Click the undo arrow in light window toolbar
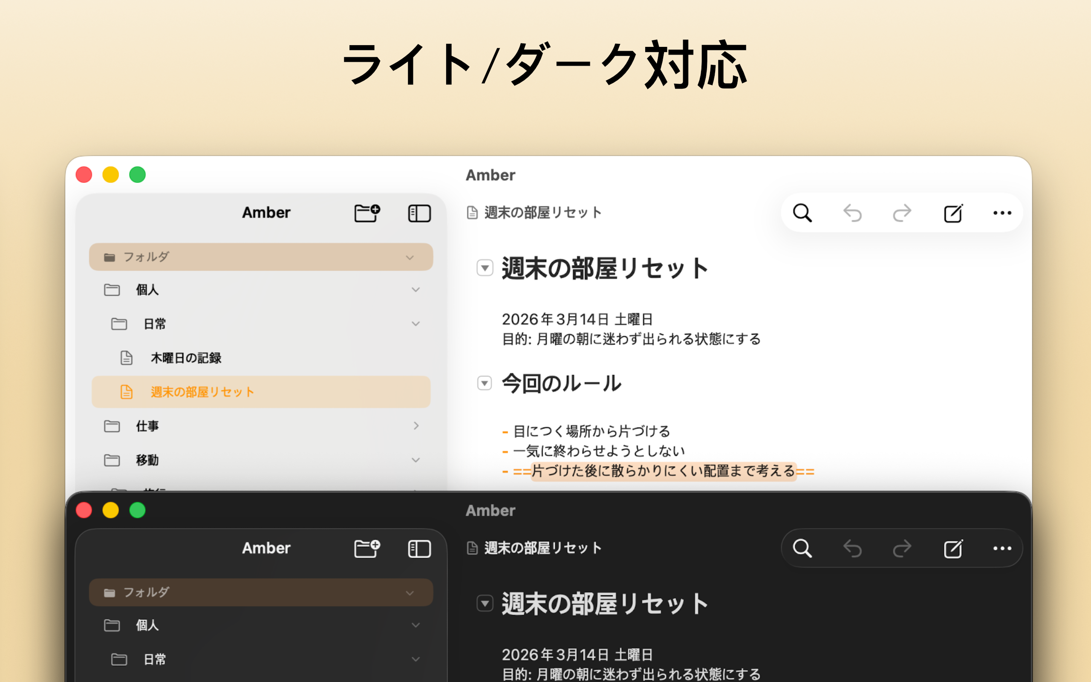This screenshot has width=1091, height=682. (852, 213)
